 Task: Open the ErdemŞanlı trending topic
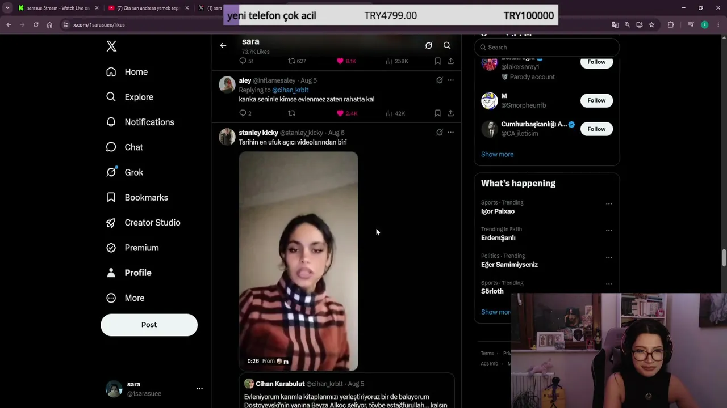pos(498,238)
